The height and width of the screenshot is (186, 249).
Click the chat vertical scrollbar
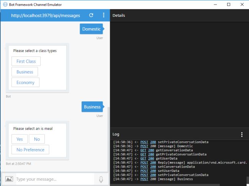coord(109,139)
